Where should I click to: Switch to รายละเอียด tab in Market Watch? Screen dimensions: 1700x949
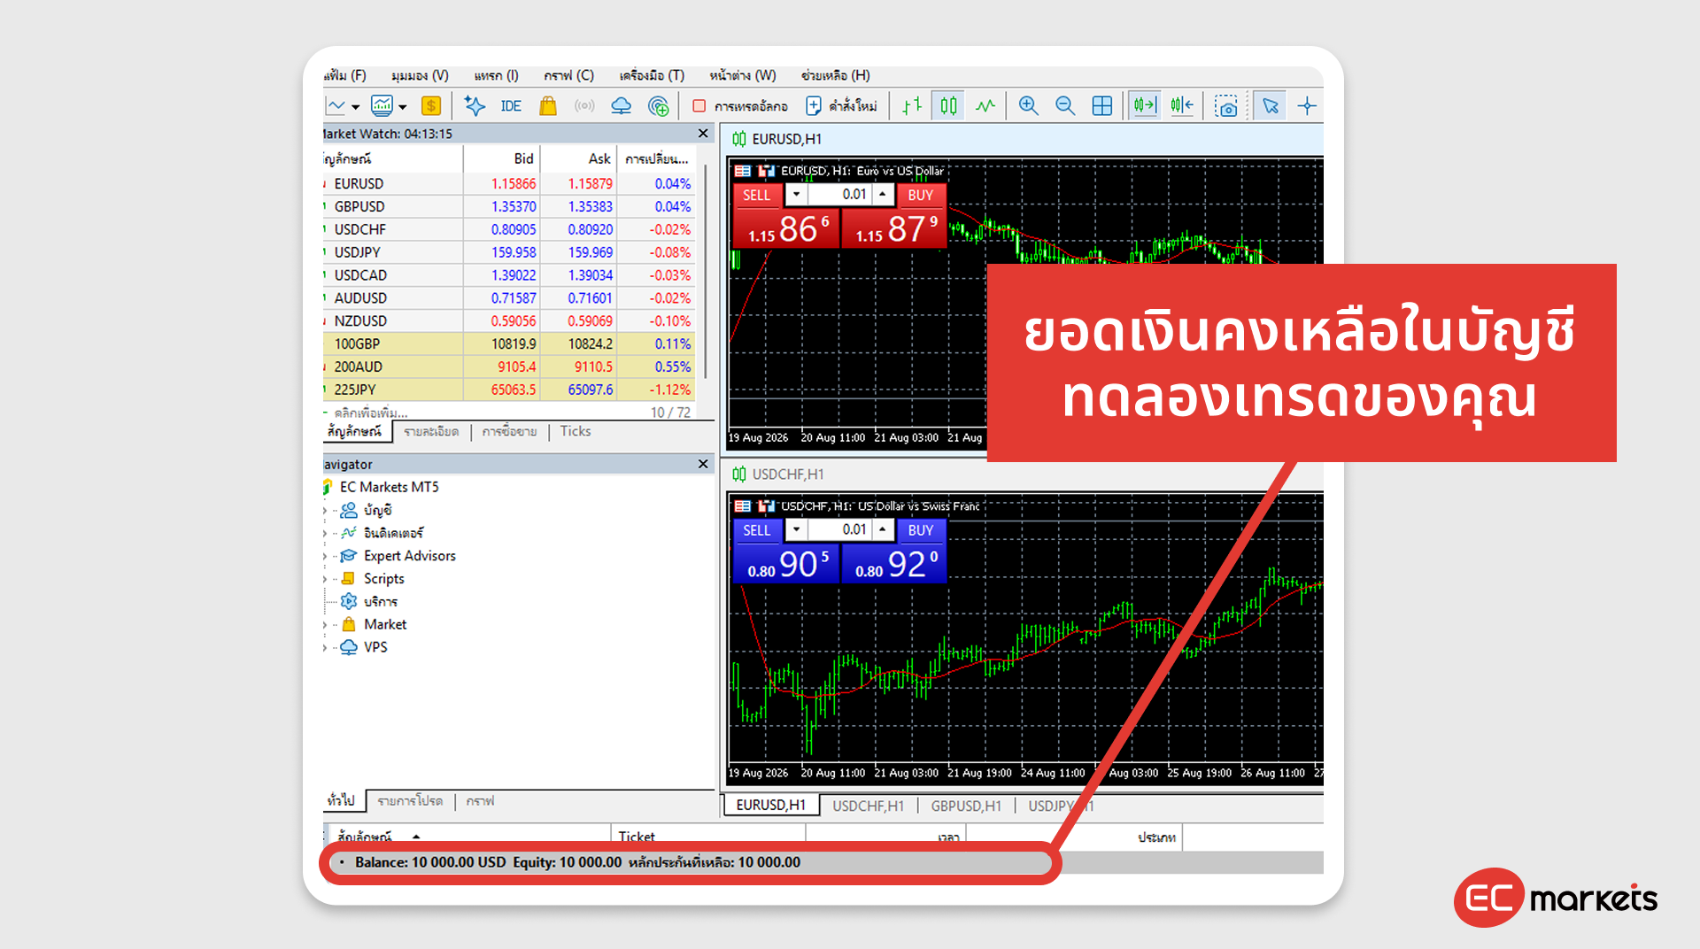click(431, 431)
